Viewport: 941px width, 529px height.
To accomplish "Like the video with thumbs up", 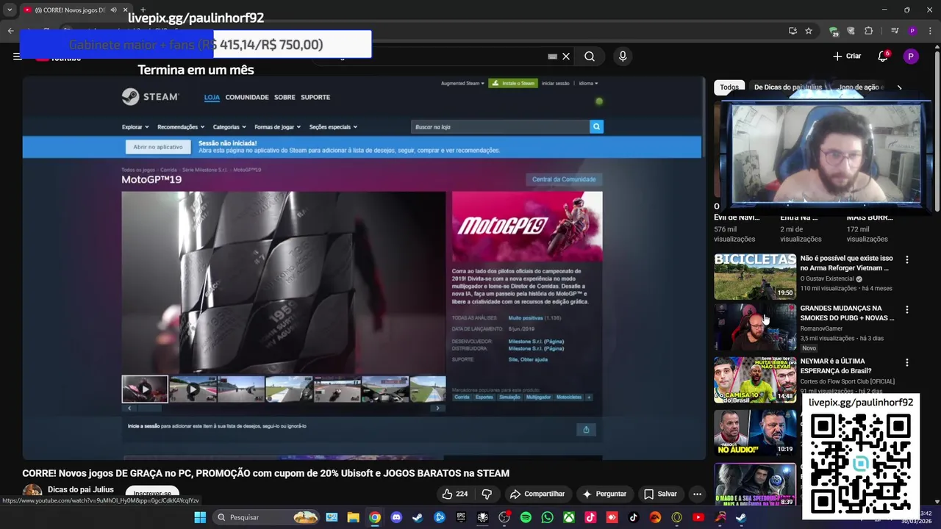I will (454, 494).
